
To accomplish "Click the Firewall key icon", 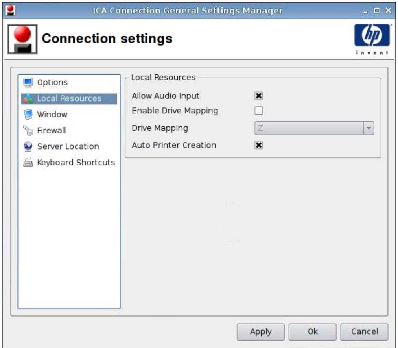I will pos(28,131).
